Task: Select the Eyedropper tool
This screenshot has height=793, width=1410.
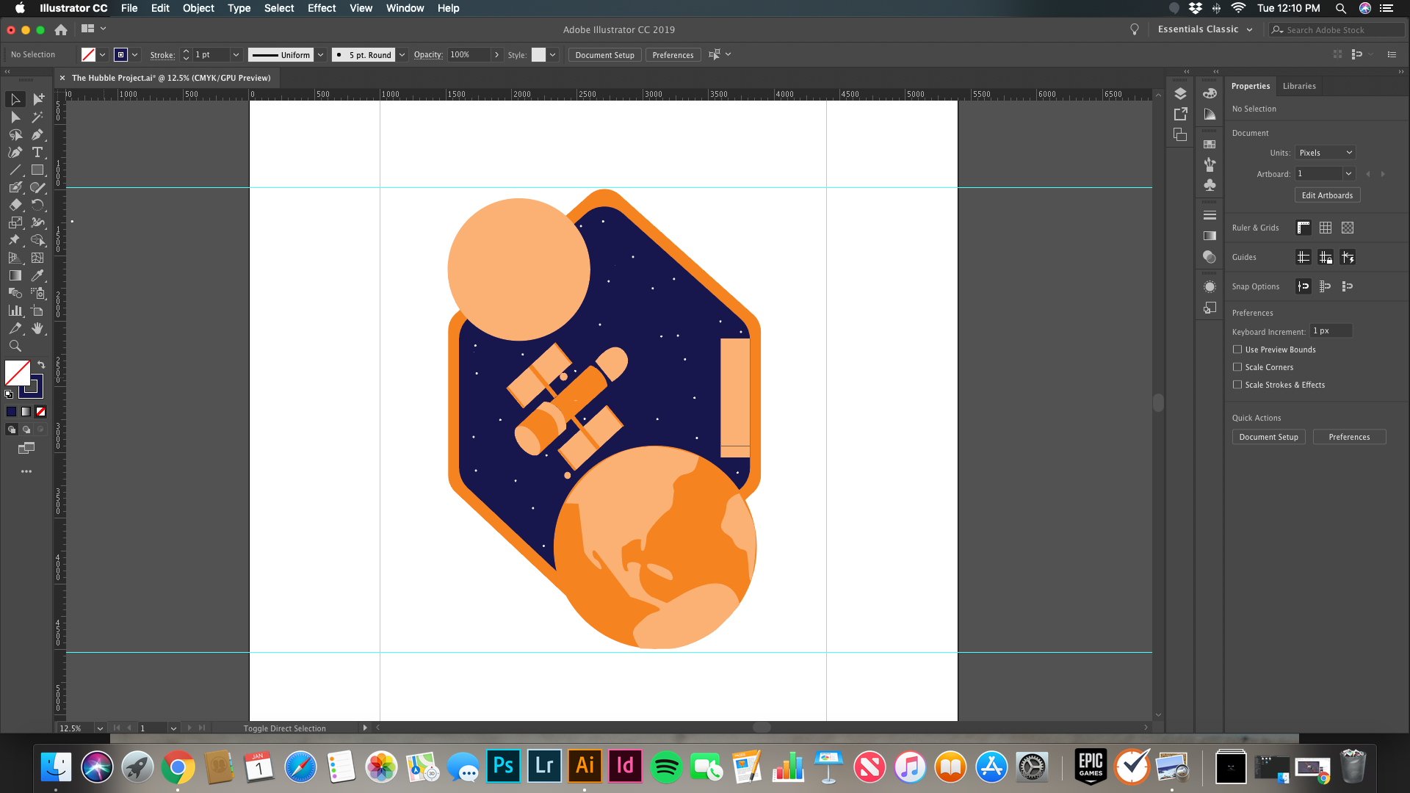Action: pos(37,275)
